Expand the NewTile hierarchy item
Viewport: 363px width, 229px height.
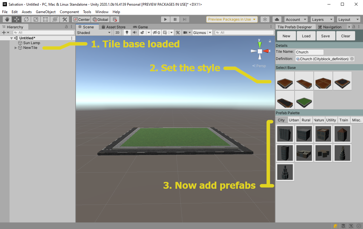(16, 48)
